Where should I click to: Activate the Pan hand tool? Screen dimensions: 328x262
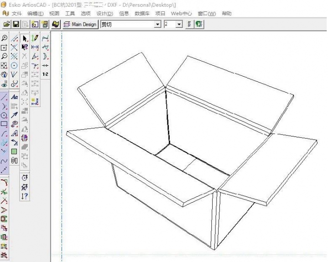[5, 74]
